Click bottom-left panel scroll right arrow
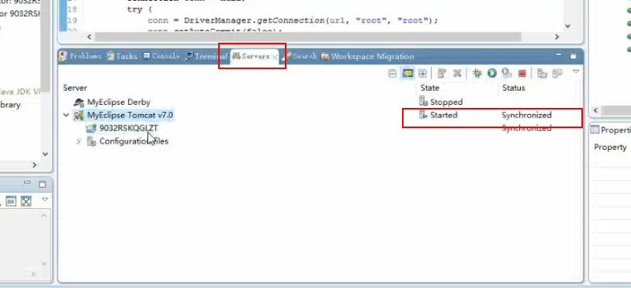This screenshot has width=631, height=288. pos(33,274)
